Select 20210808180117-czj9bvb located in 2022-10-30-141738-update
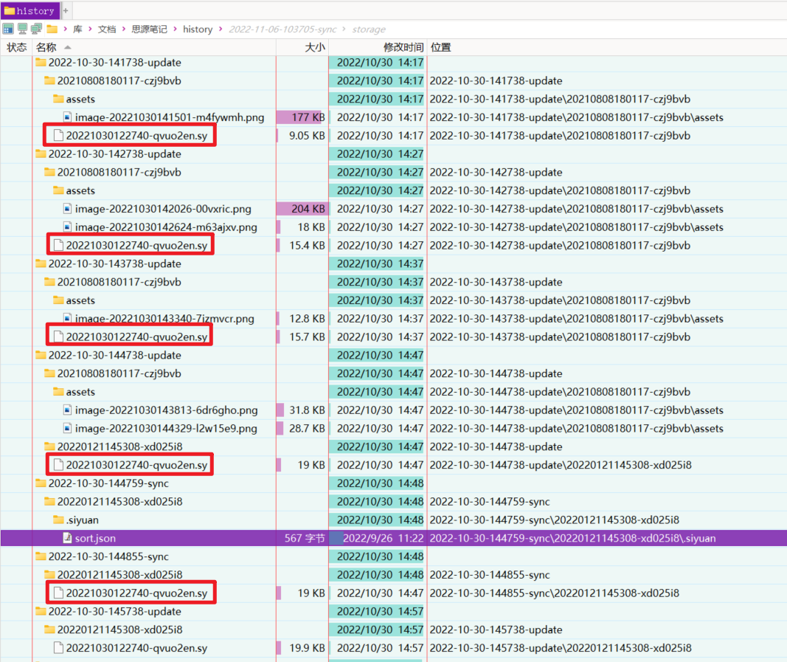Viewport: 787px width, 662px height. 119,81
